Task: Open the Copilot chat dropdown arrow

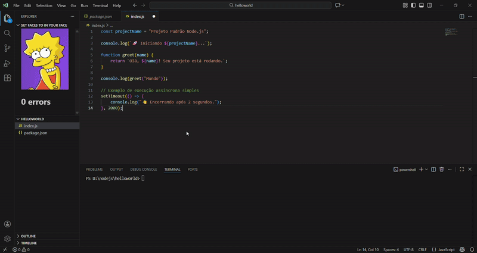Action: 343,5
